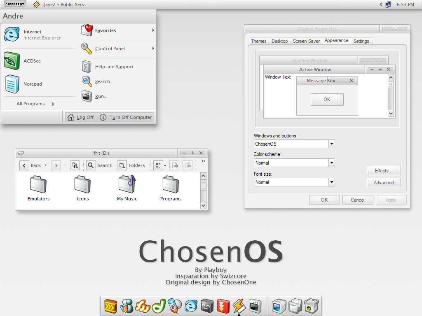
Task: Open the Icons folder
Action: (x=82, y=188)
